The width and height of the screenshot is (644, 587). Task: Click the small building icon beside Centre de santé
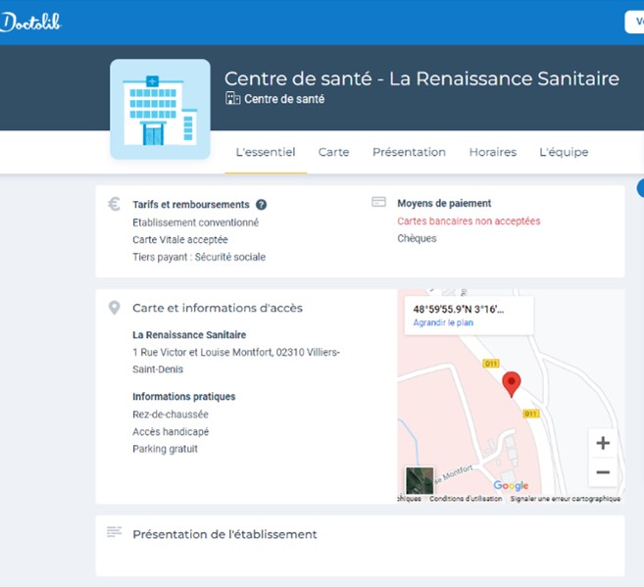click(x=232, y=99)
